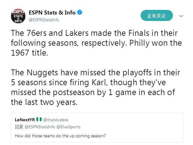Click the LeNextYR author name

(25, 120)
